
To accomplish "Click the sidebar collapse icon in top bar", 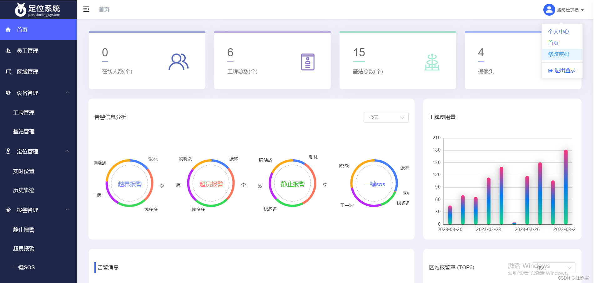I will tap(86, 9).
